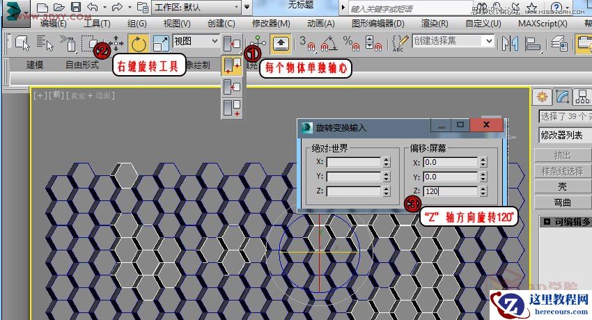The width and height of the screenshot is (592, 320).
Task: Open the 修改器(M) menu
Action: [271, 24]
